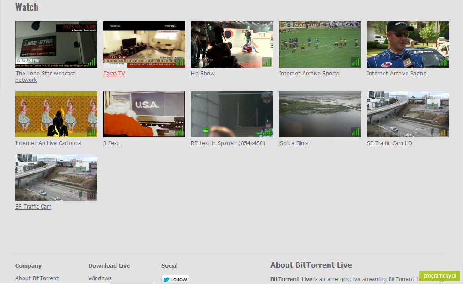Image resolution: width=463 pixels, height=284 pixels.
Task: Open the RT test in Spanish thumbnail
Action: pos(232,114)
